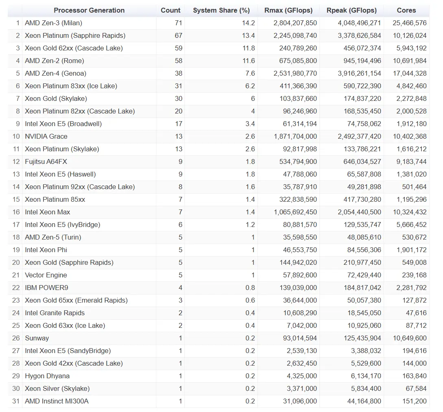
Task: Click Rmax value 93,014,594
Action: point(300,338)
